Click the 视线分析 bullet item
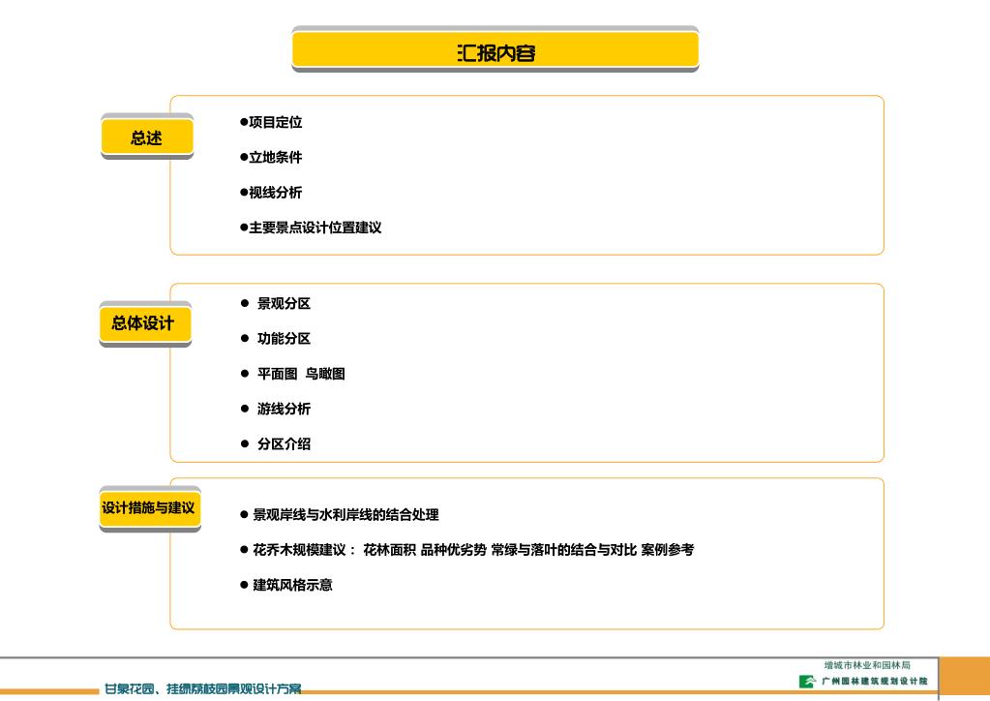Screen dimensions: 990x701 coord(272,193)
